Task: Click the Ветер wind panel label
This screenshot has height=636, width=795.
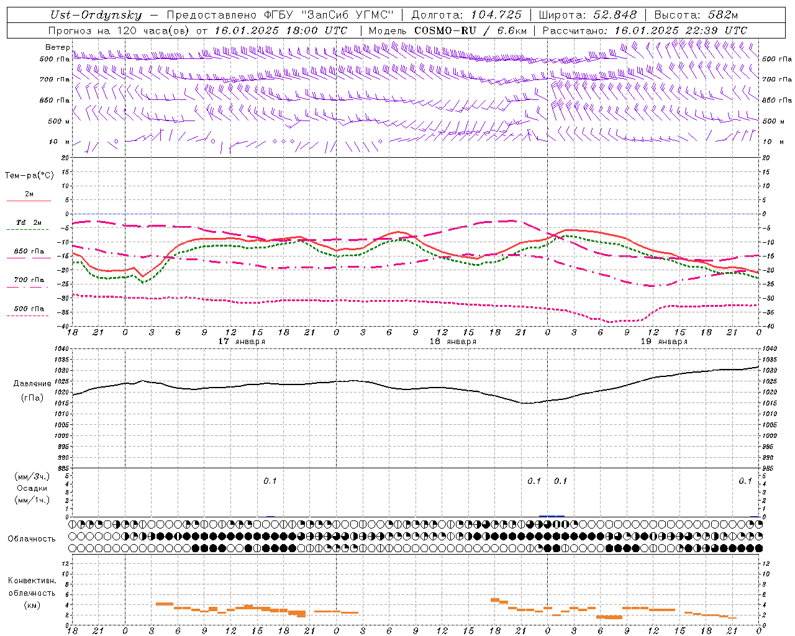Action: [x=58, y=47]
